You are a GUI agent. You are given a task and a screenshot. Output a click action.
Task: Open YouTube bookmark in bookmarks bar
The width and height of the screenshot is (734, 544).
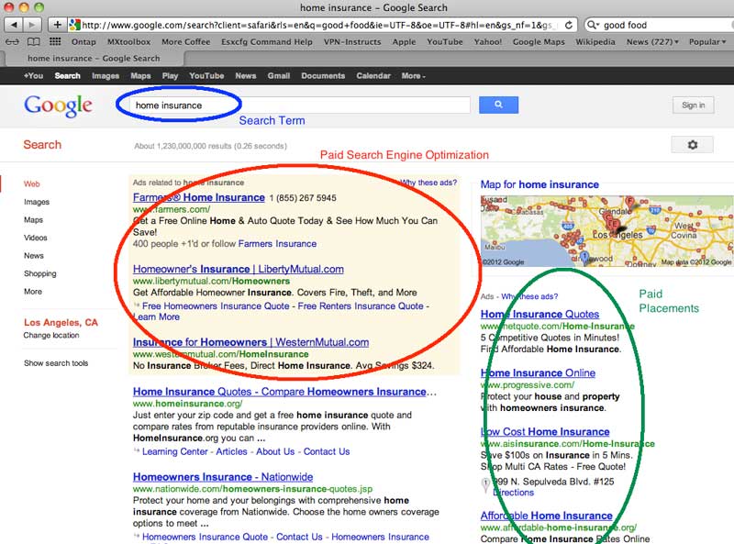[x=445, y=41]
